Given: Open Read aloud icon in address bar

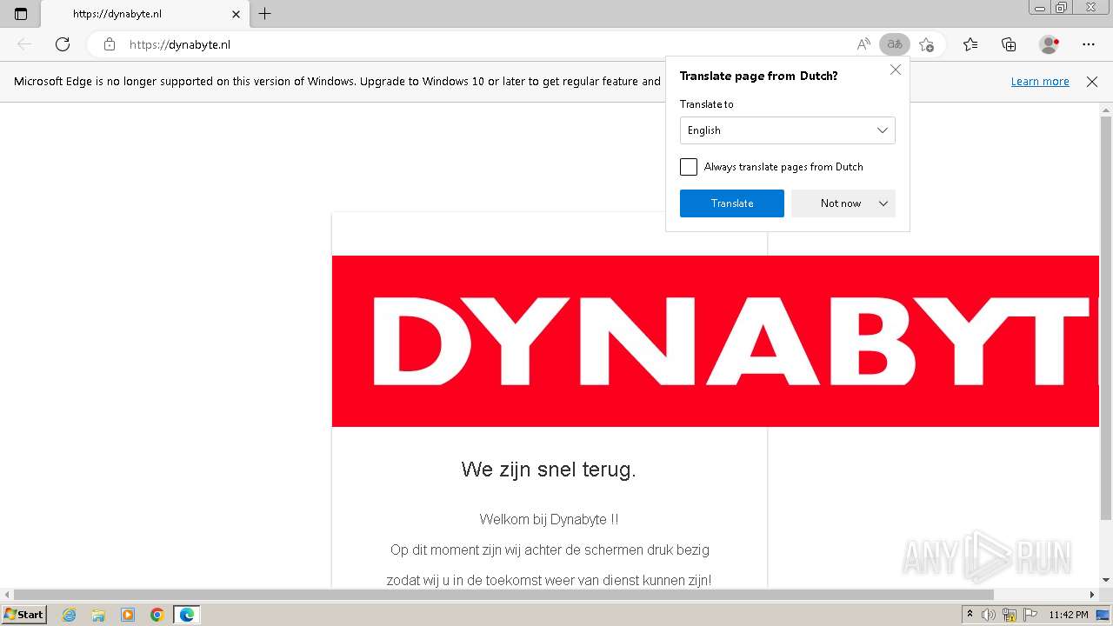Looking at the screenshot, I should 863,44.
